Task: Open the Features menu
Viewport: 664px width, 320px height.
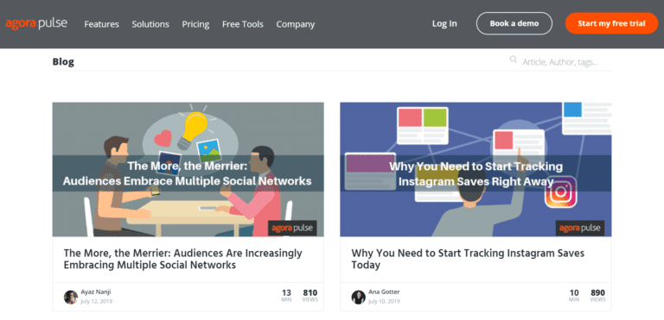Action: click(102, 24)
